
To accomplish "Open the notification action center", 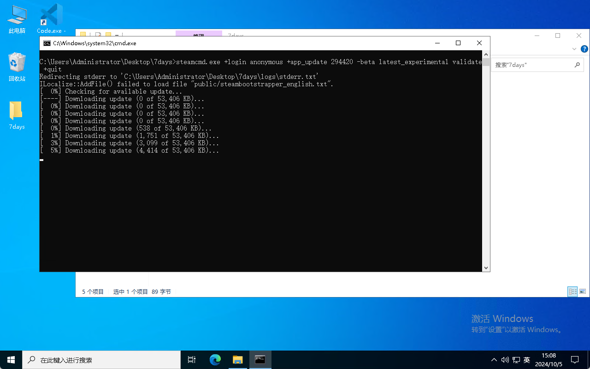I will [x=575, y=360].
